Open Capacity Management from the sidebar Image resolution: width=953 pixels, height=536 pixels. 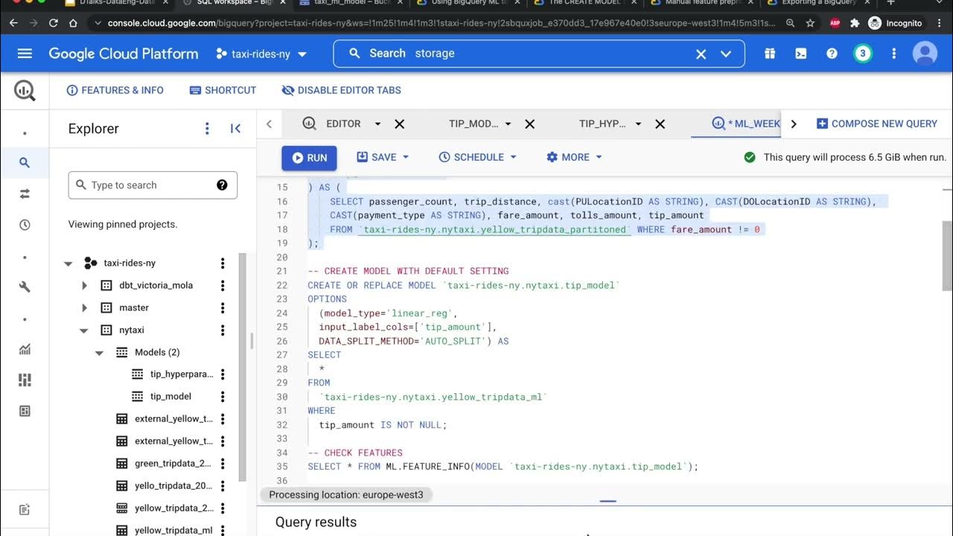[25, 380]
